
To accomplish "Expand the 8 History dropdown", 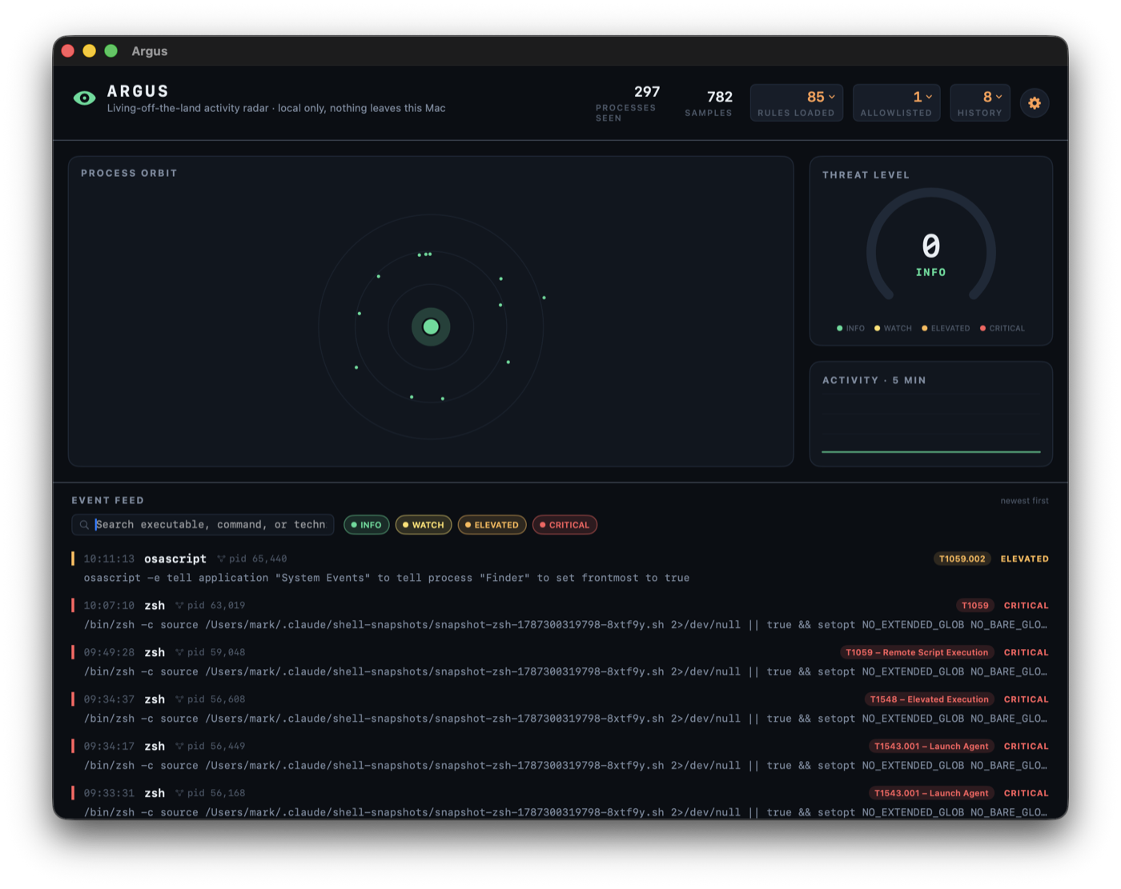I will [980, 102].
